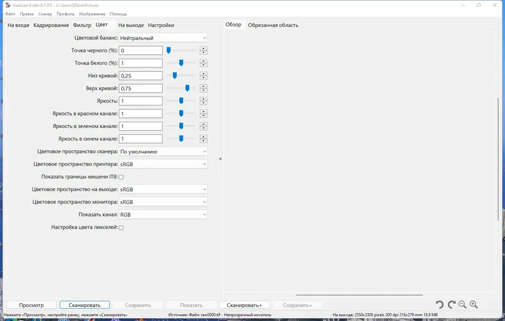Click the Верх кривой spinner control
505x321 pixels.
coord(203,88)
